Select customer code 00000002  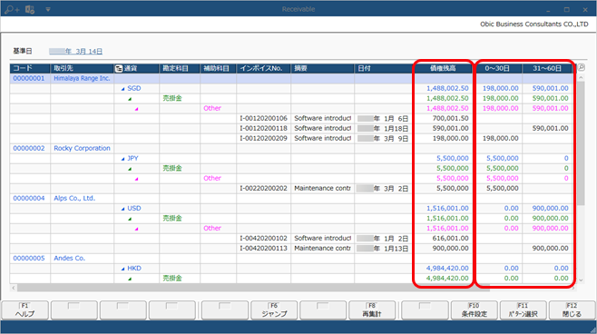pos(28,148)
